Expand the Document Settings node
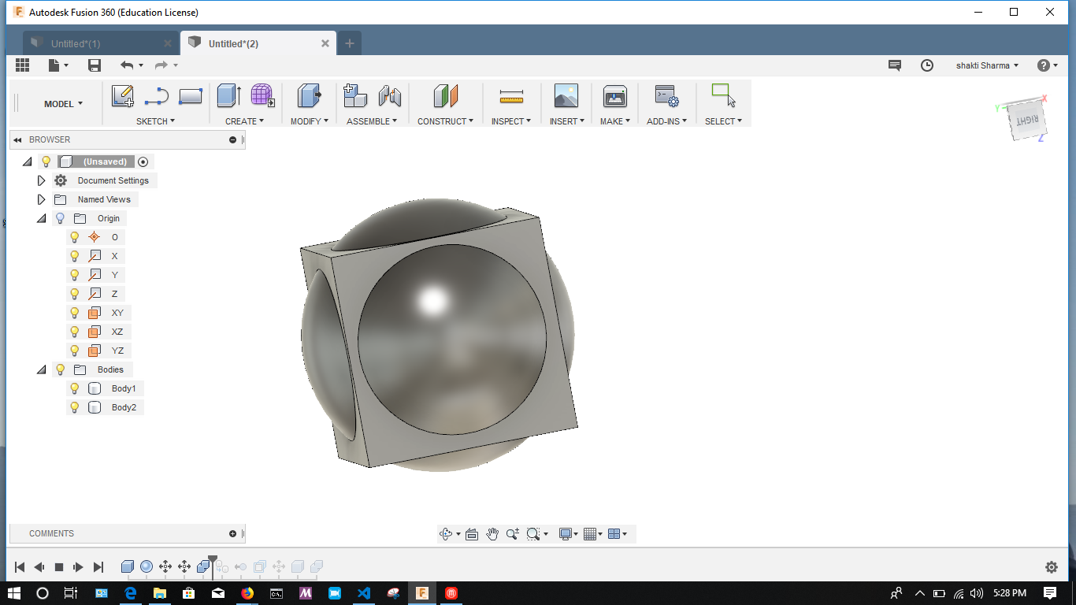The height and width of the screenshot is (605, 1076). point(42,180)
